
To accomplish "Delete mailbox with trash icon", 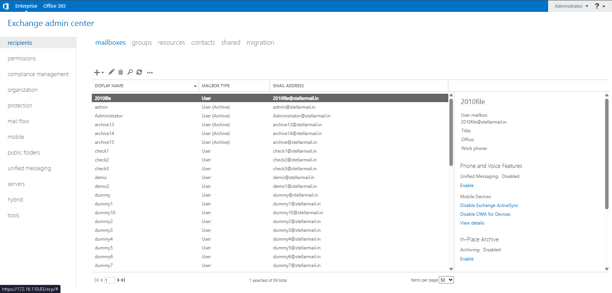I will point(120,72).
